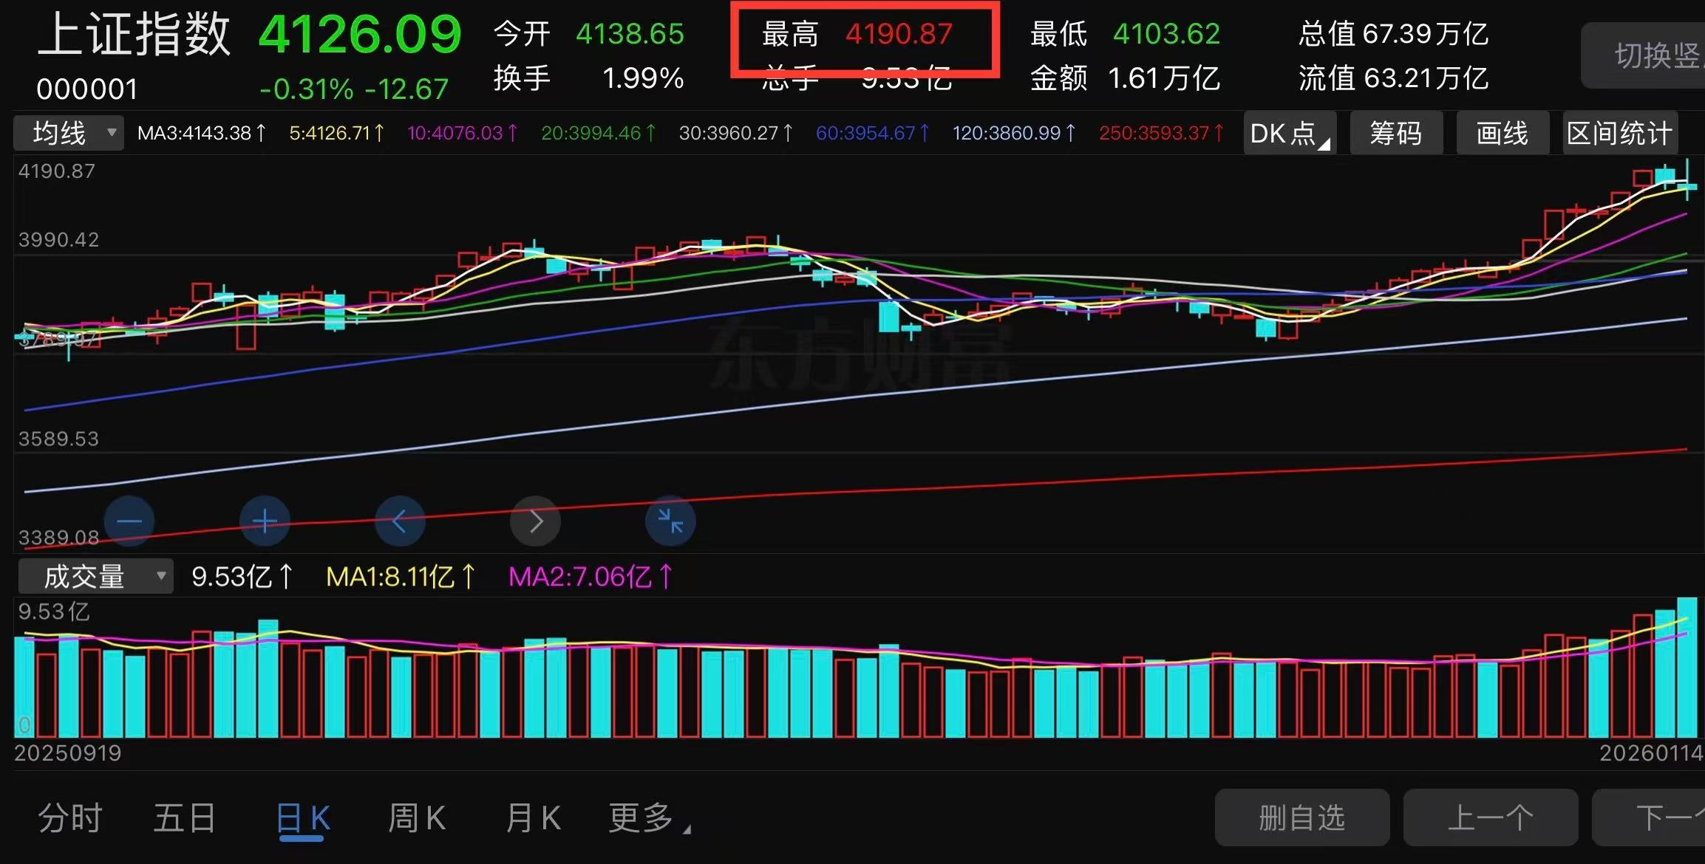This screenshot has width=1705, height=864.
Task: Open the 成交量 indicator dropdown
Action: click(x=96, y=576)
